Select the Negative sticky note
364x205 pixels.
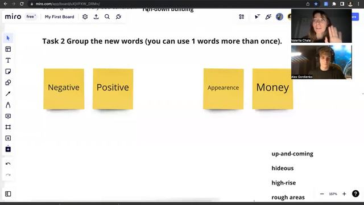click(x=64, y=89)
